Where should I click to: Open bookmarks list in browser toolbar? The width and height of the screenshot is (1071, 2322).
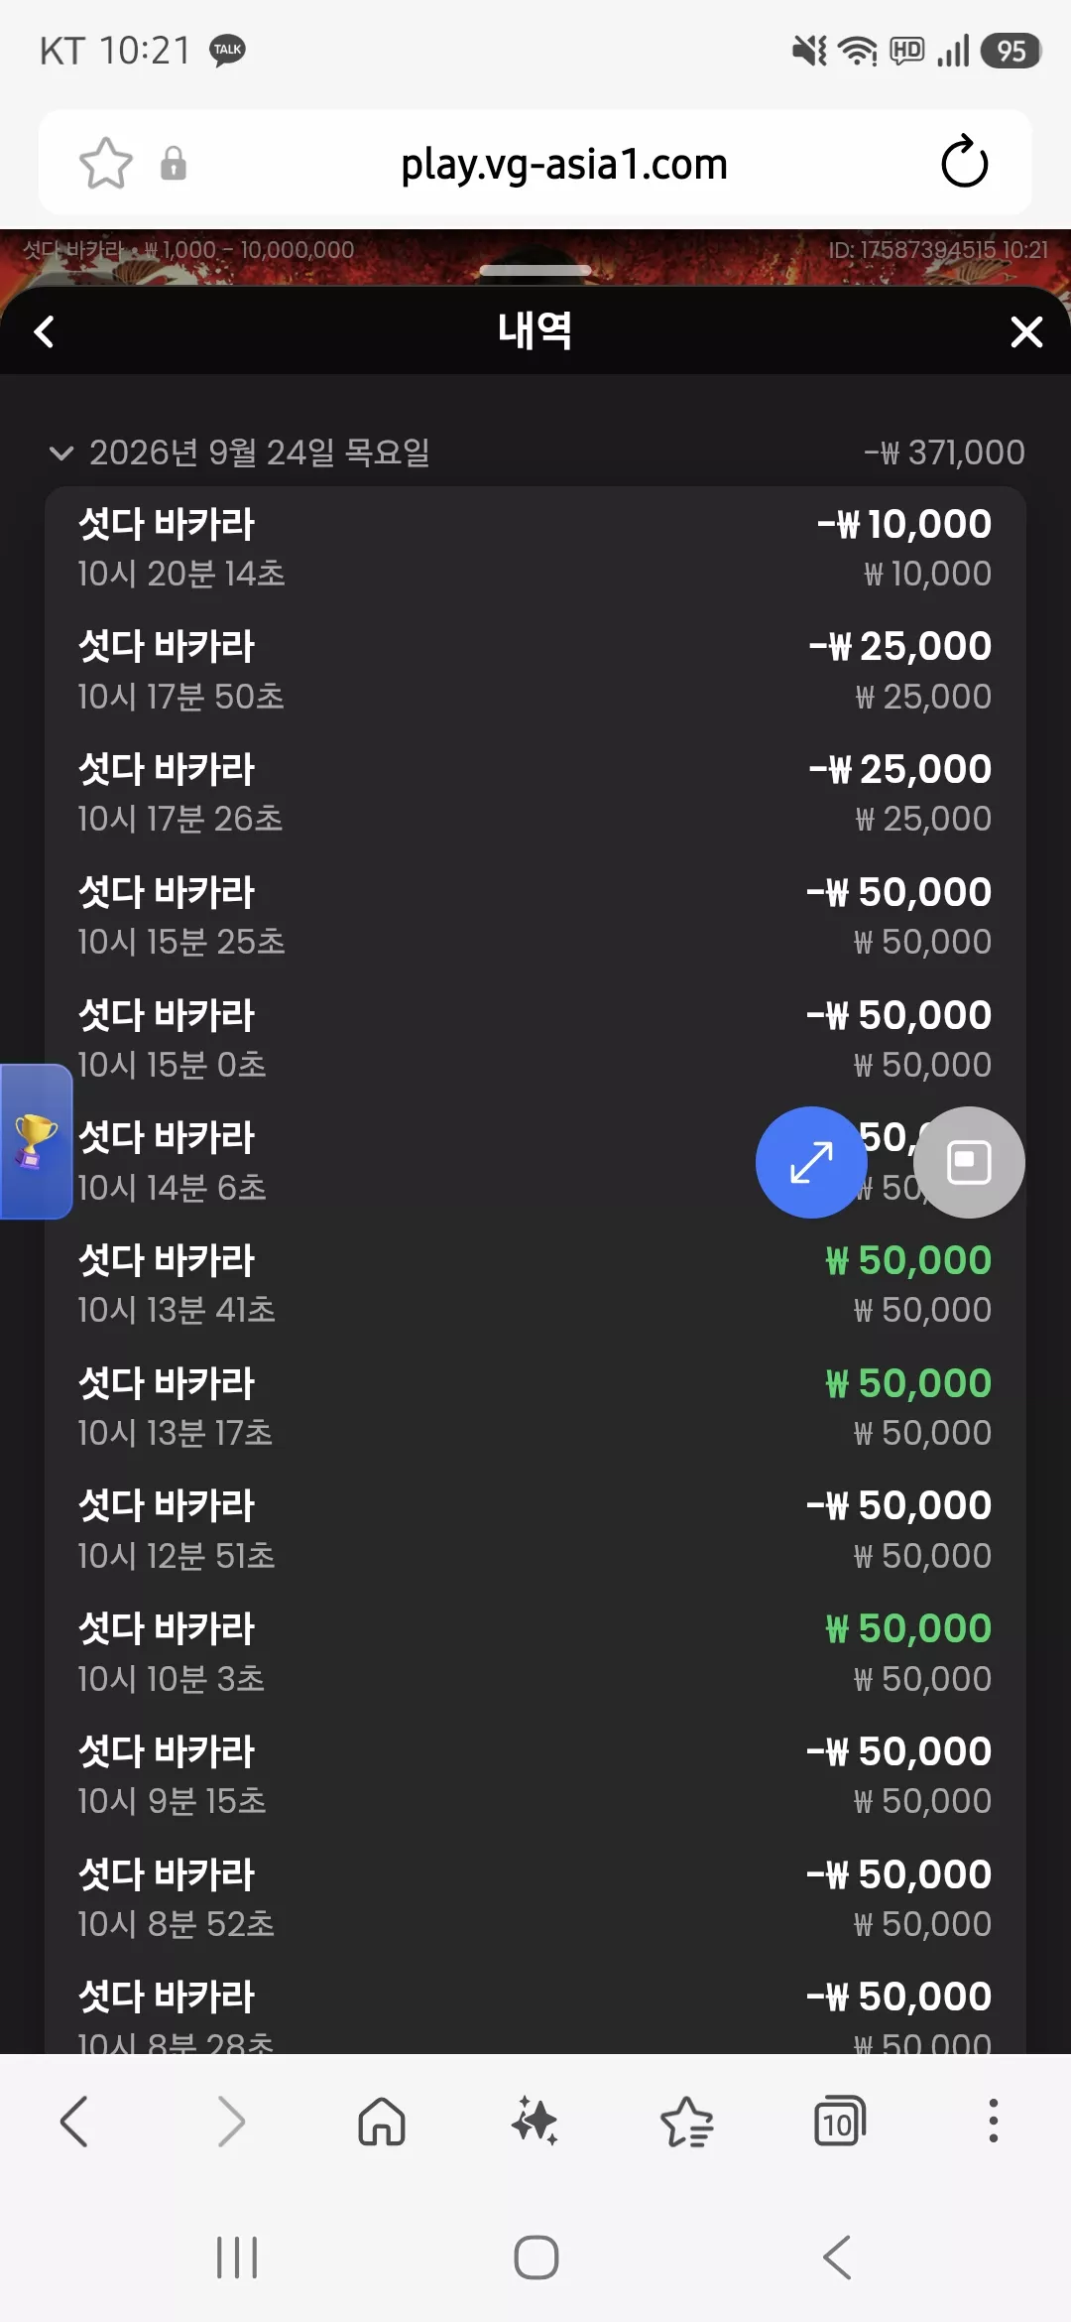(687, 2122)
